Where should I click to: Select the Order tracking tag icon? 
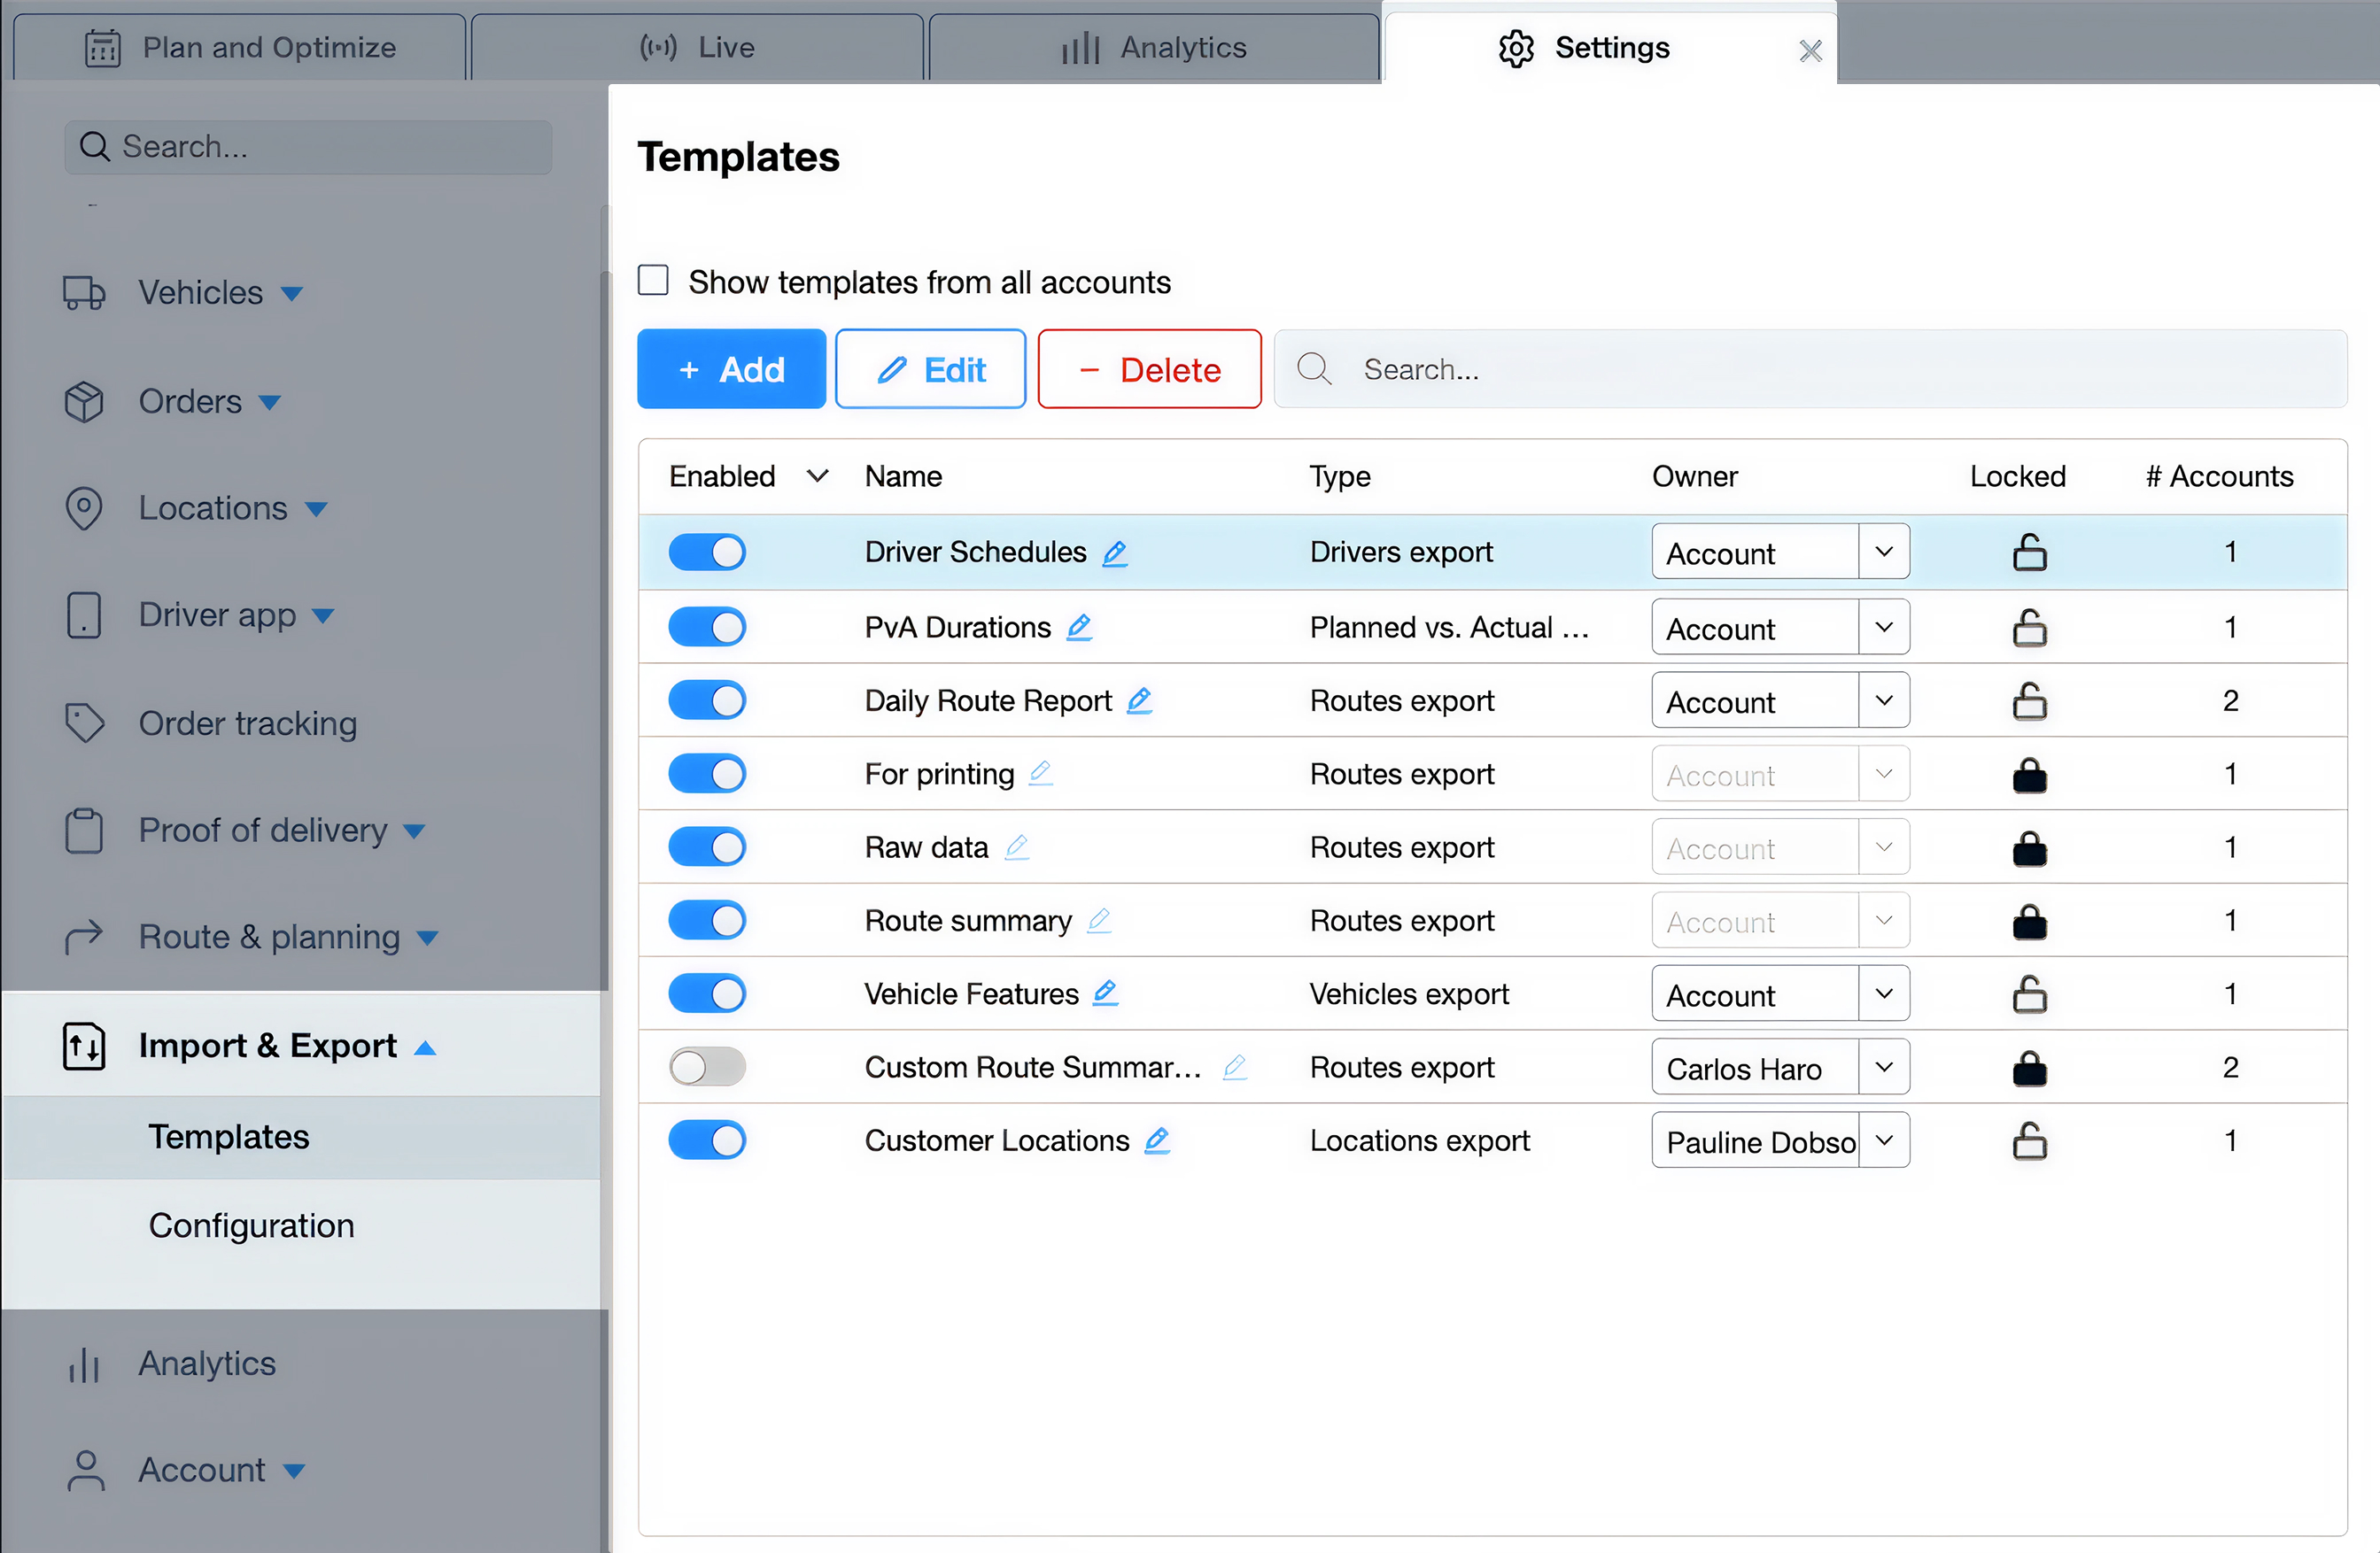(x=84, y=722)
